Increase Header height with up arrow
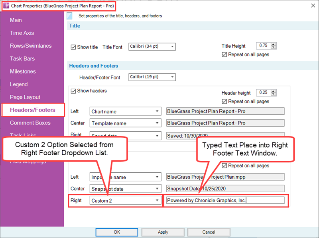The image size is (319, 238). point(274,91)
